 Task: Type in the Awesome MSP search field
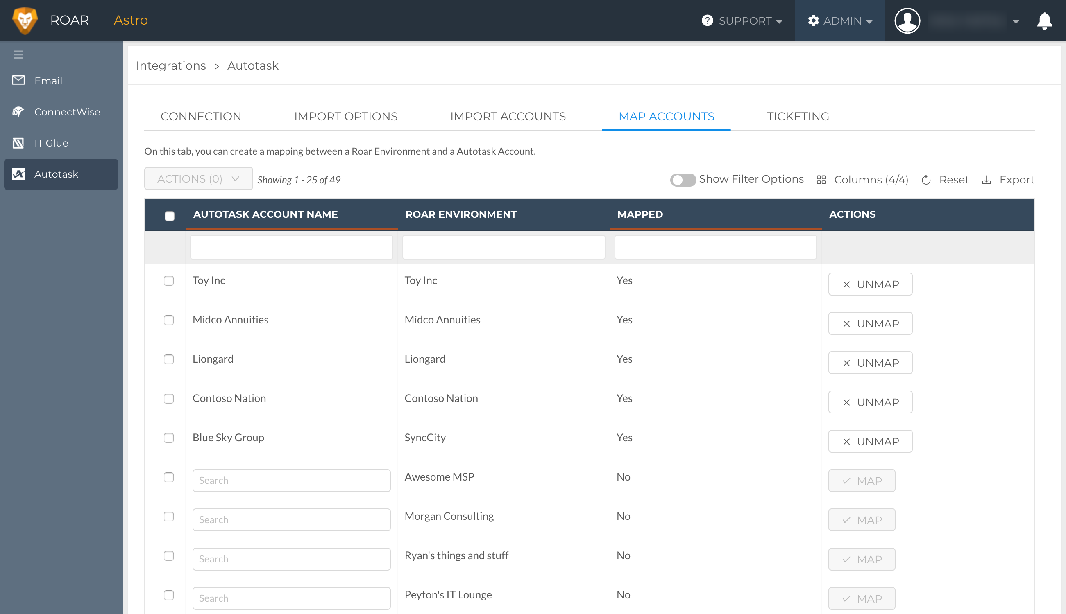point(291,480)
